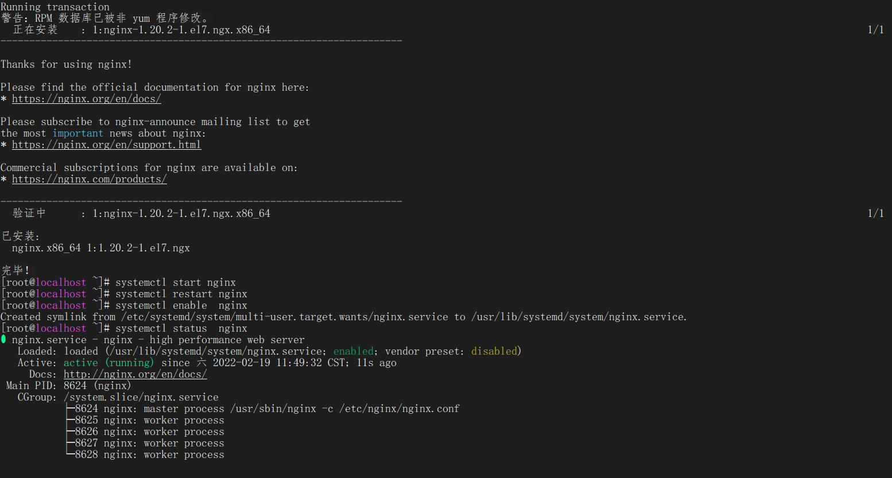Click the green "enabled" word on the Loaded line
The height and width of the screenshot is (478, 892).
[x=353, y=351]
